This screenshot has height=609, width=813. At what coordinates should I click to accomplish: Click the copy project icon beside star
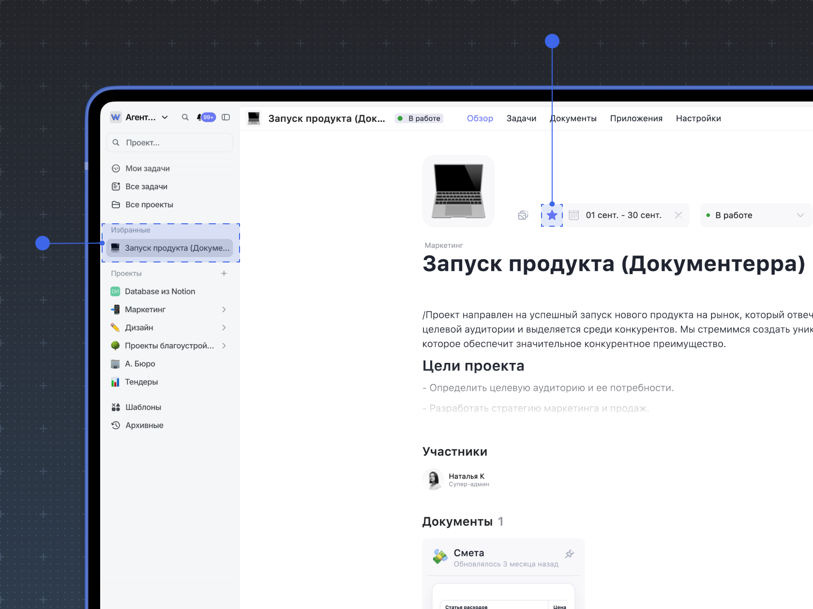pos(523,216)
